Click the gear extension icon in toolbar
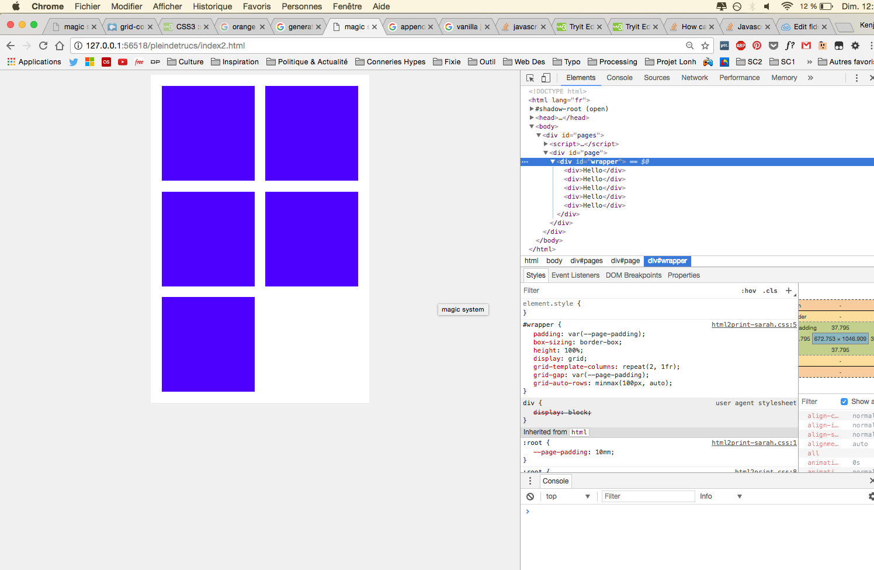The height and width of the screenshot is (570, 874). point(855,46)
